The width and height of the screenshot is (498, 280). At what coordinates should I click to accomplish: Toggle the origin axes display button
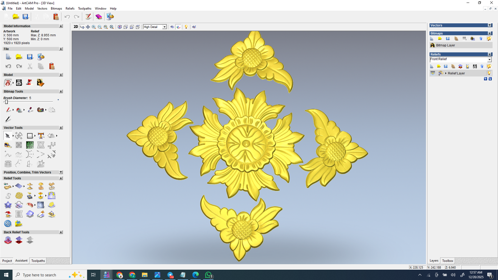[x=178, y=27]
